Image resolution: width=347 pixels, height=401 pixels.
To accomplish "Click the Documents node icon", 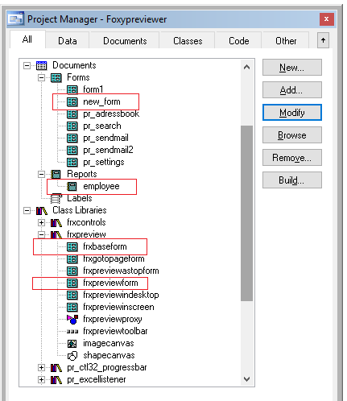I will [x=42, y=65].
